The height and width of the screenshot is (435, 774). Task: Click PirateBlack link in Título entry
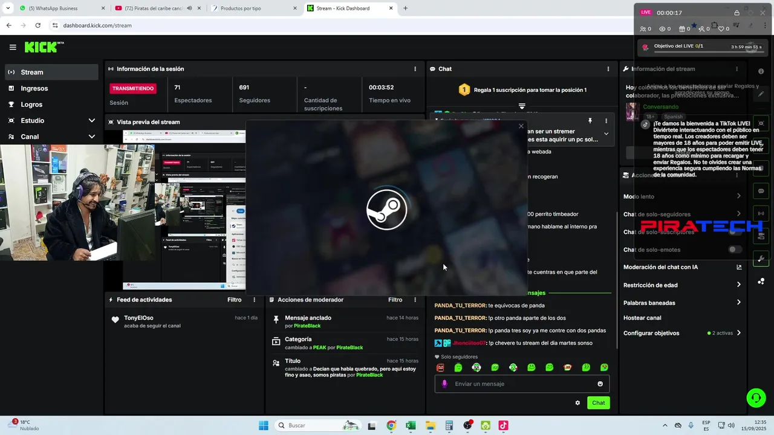369,375
